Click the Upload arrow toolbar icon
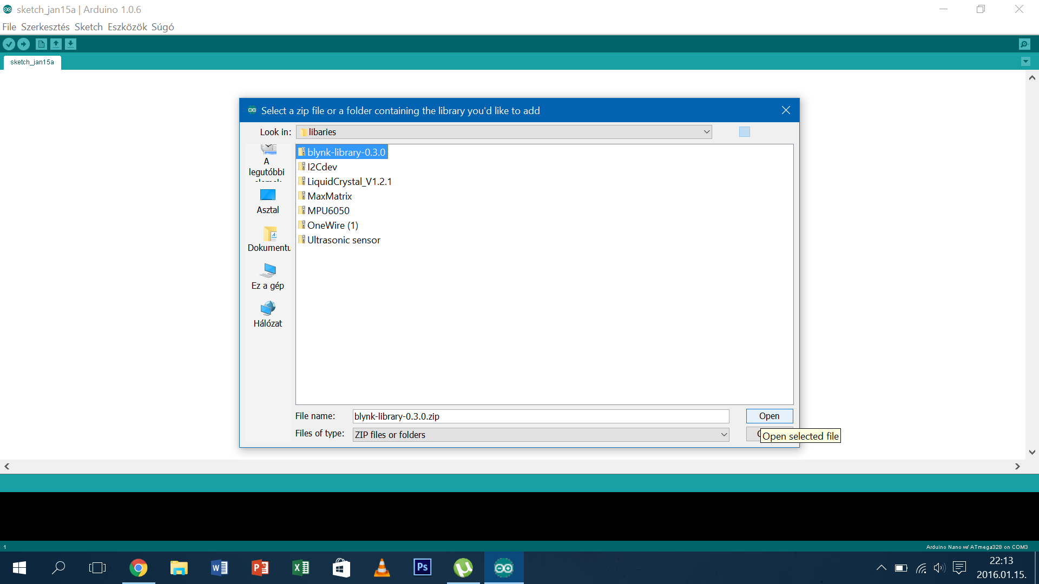 coord(24,44)
